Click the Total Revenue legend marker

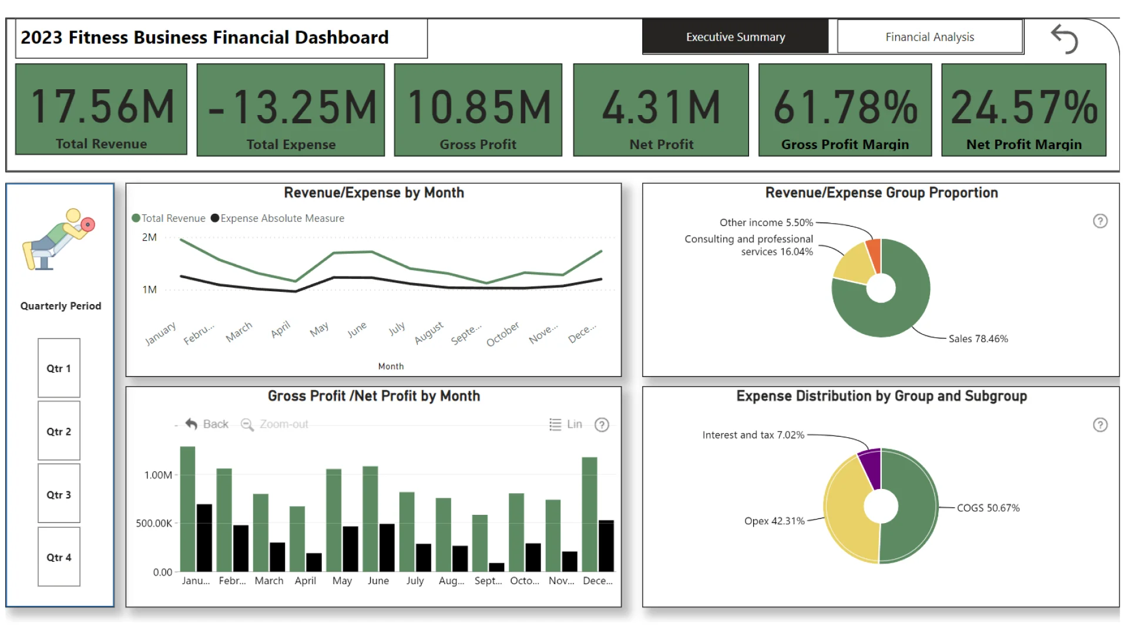[136, 218]
